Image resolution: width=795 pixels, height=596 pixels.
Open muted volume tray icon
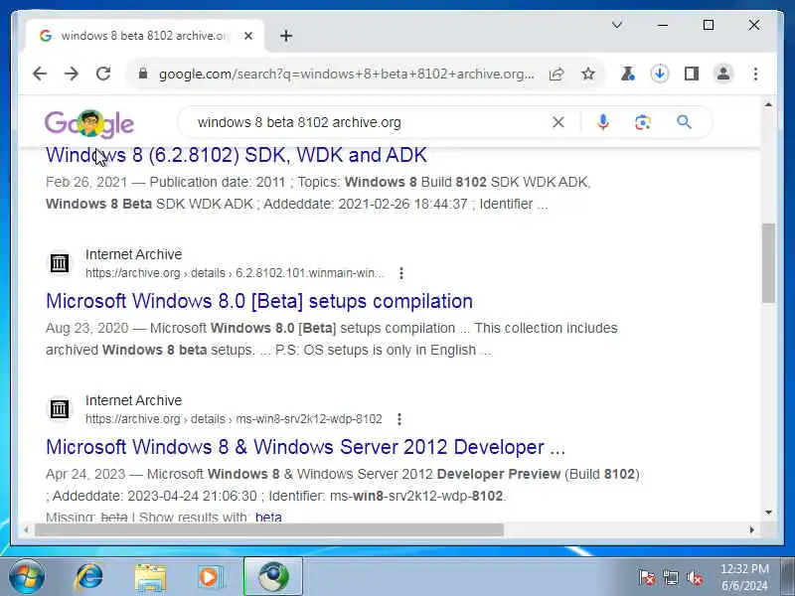click(x=694, y=577)
